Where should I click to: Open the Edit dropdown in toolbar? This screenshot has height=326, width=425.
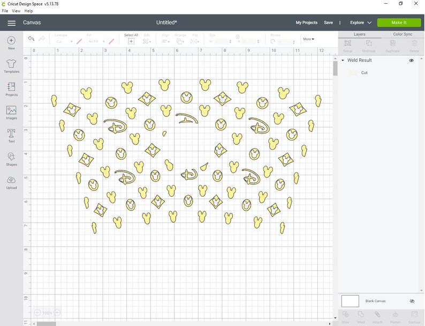(147, 41)
